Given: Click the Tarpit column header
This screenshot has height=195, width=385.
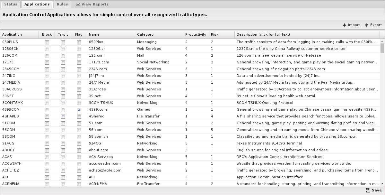Looking at the screenshot, I should pyautogui.click(x=63, y=34).
